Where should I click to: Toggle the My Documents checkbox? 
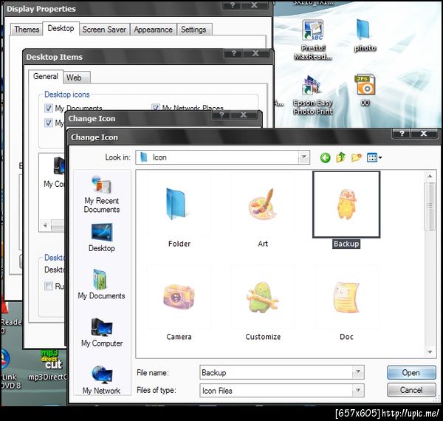click(49, 108)
